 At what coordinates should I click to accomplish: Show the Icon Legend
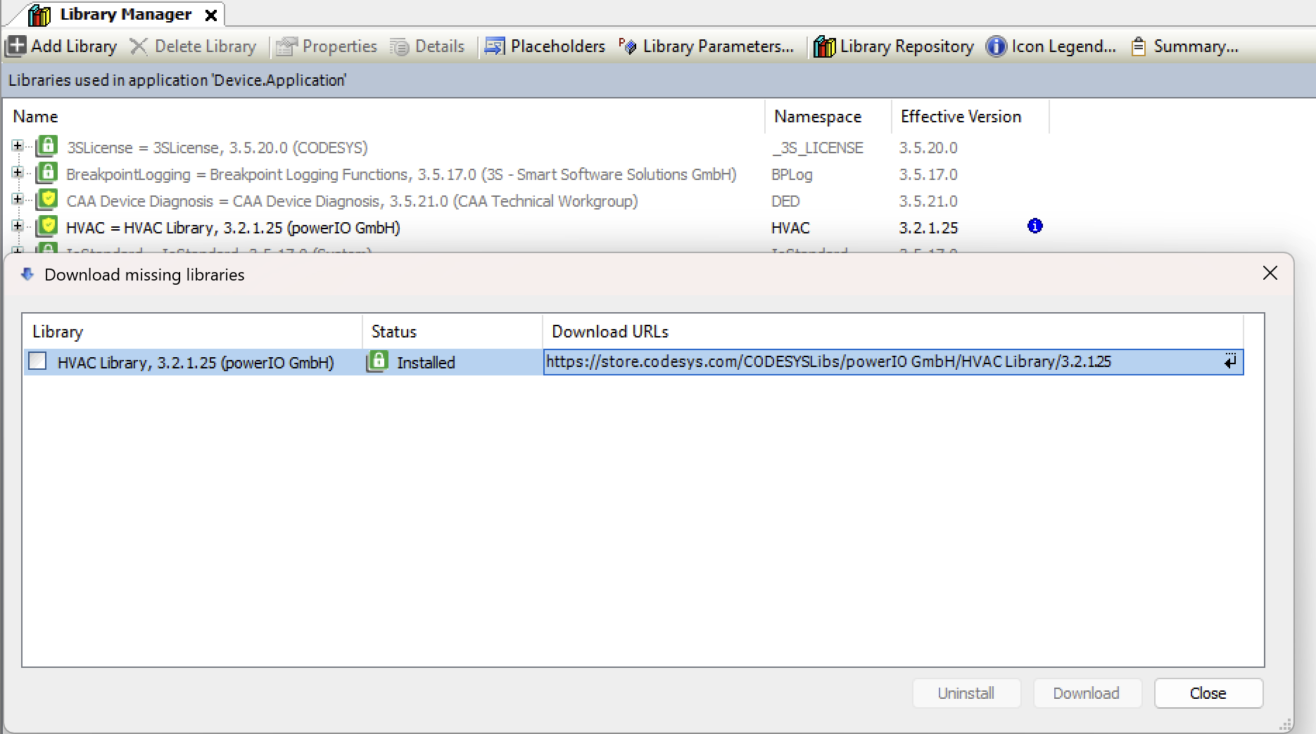(1051, 46)
